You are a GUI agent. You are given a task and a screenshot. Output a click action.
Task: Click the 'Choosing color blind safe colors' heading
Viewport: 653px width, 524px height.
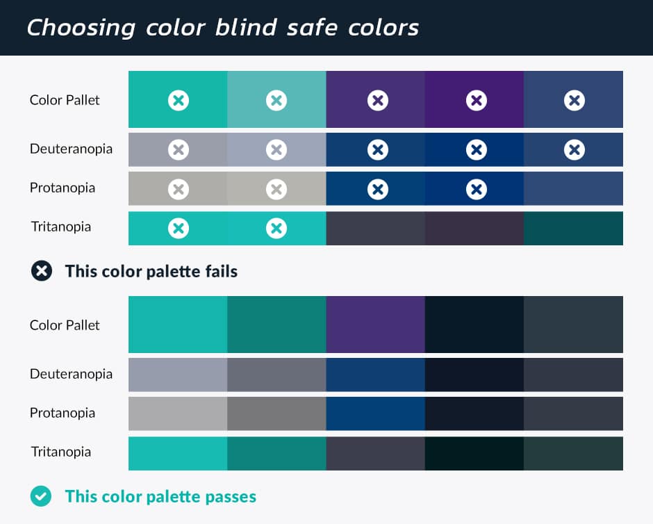pos(223,28)
